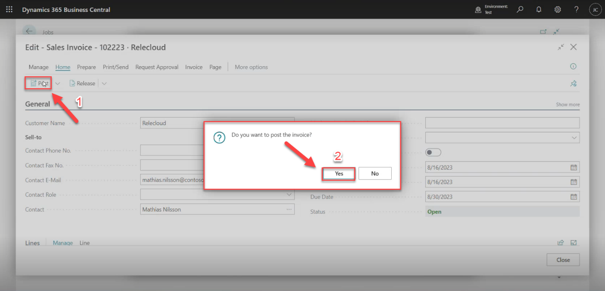Click Dynamics 365 Business Central title

click(x=66, y=9)
